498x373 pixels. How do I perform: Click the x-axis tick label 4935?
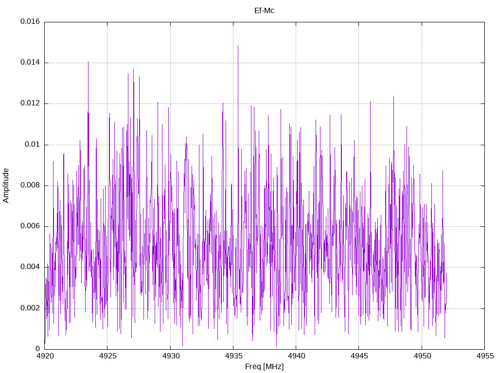point(233,356)
